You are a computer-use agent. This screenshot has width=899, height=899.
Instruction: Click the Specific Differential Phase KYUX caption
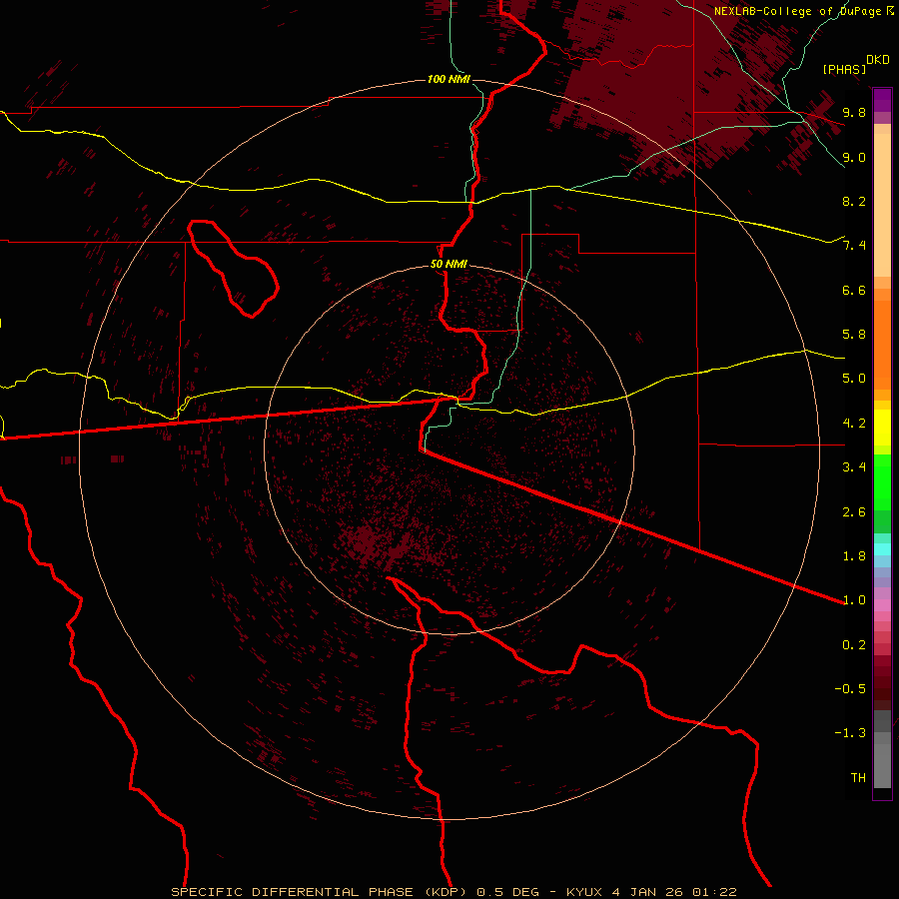pos(453,892)
